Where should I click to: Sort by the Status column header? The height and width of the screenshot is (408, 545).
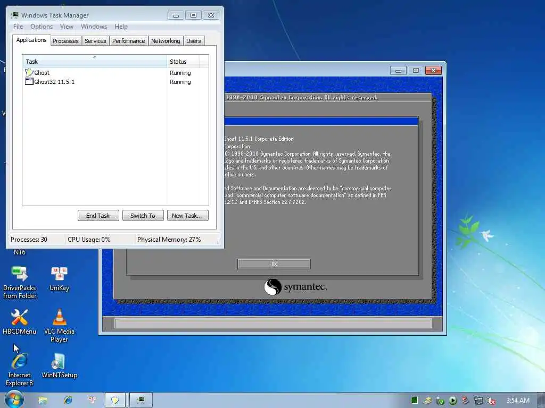pos(183,62)
